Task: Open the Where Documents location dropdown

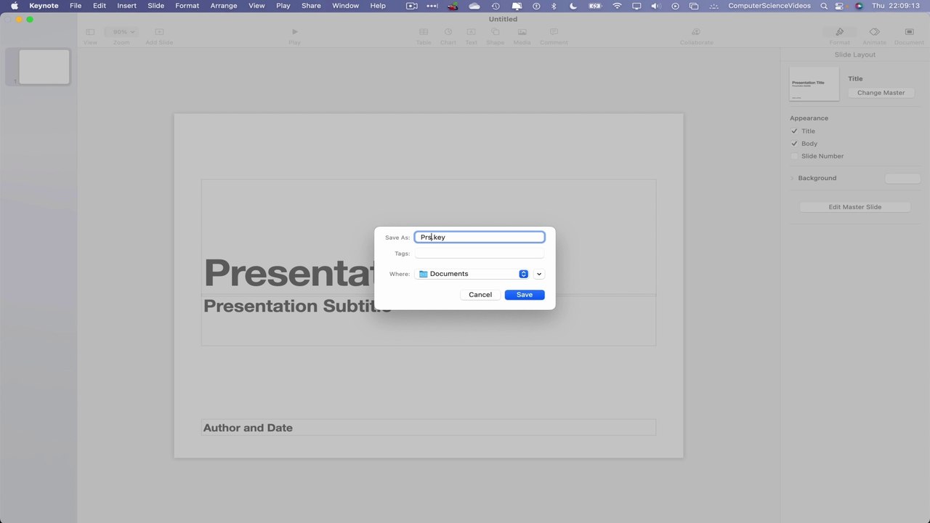Action: (x=473, y=274)
